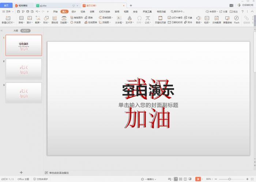Viewport: 256px width, 182px height.
Task: Click the 艺术字 word art icon
Action: tap(129, 18)
